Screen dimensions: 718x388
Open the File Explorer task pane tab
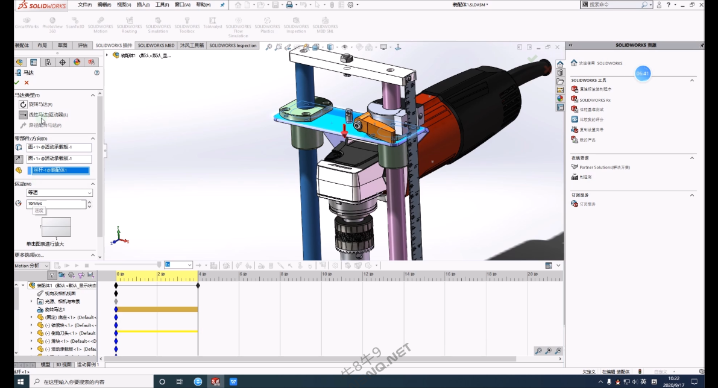(560, 81)
